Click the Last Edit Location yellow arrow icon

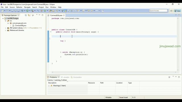[88, 11]
